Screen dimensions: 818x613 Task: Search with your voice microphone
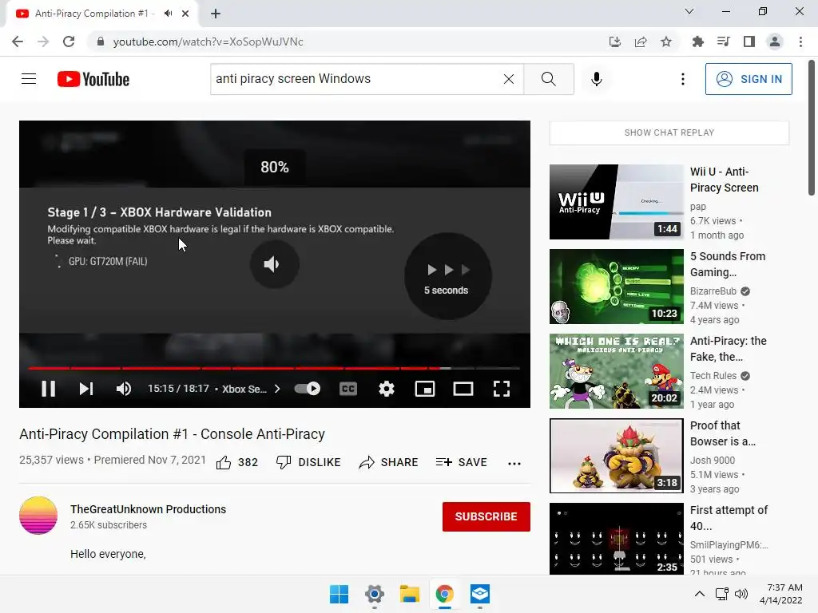click(x=596, y=79)
